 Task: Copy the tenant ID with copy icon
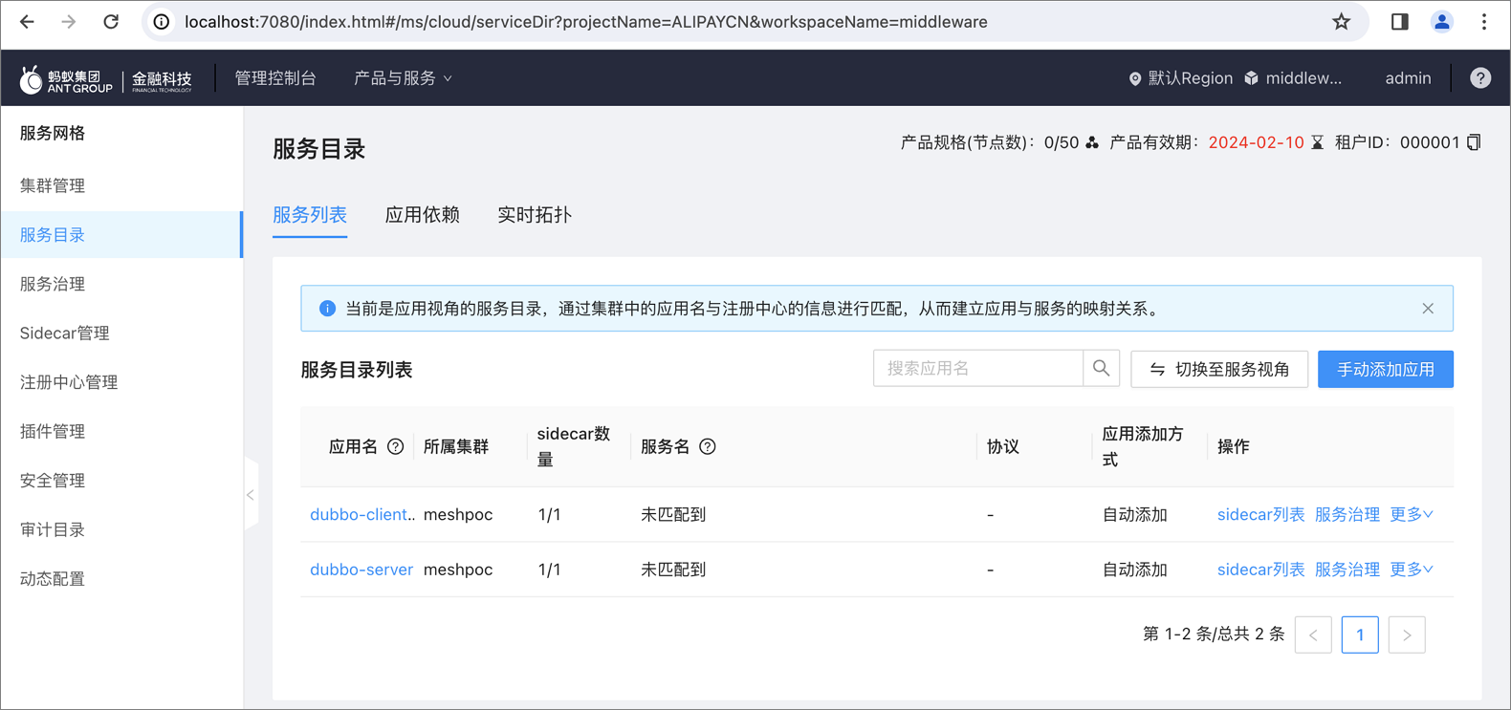1474,142
